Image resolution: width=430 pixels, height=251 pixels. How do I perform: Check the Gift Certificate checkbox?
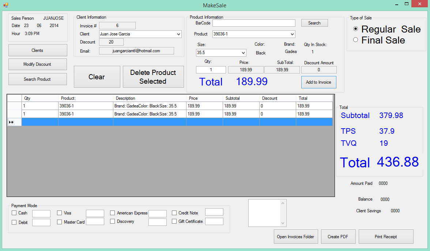click(174, 221)
